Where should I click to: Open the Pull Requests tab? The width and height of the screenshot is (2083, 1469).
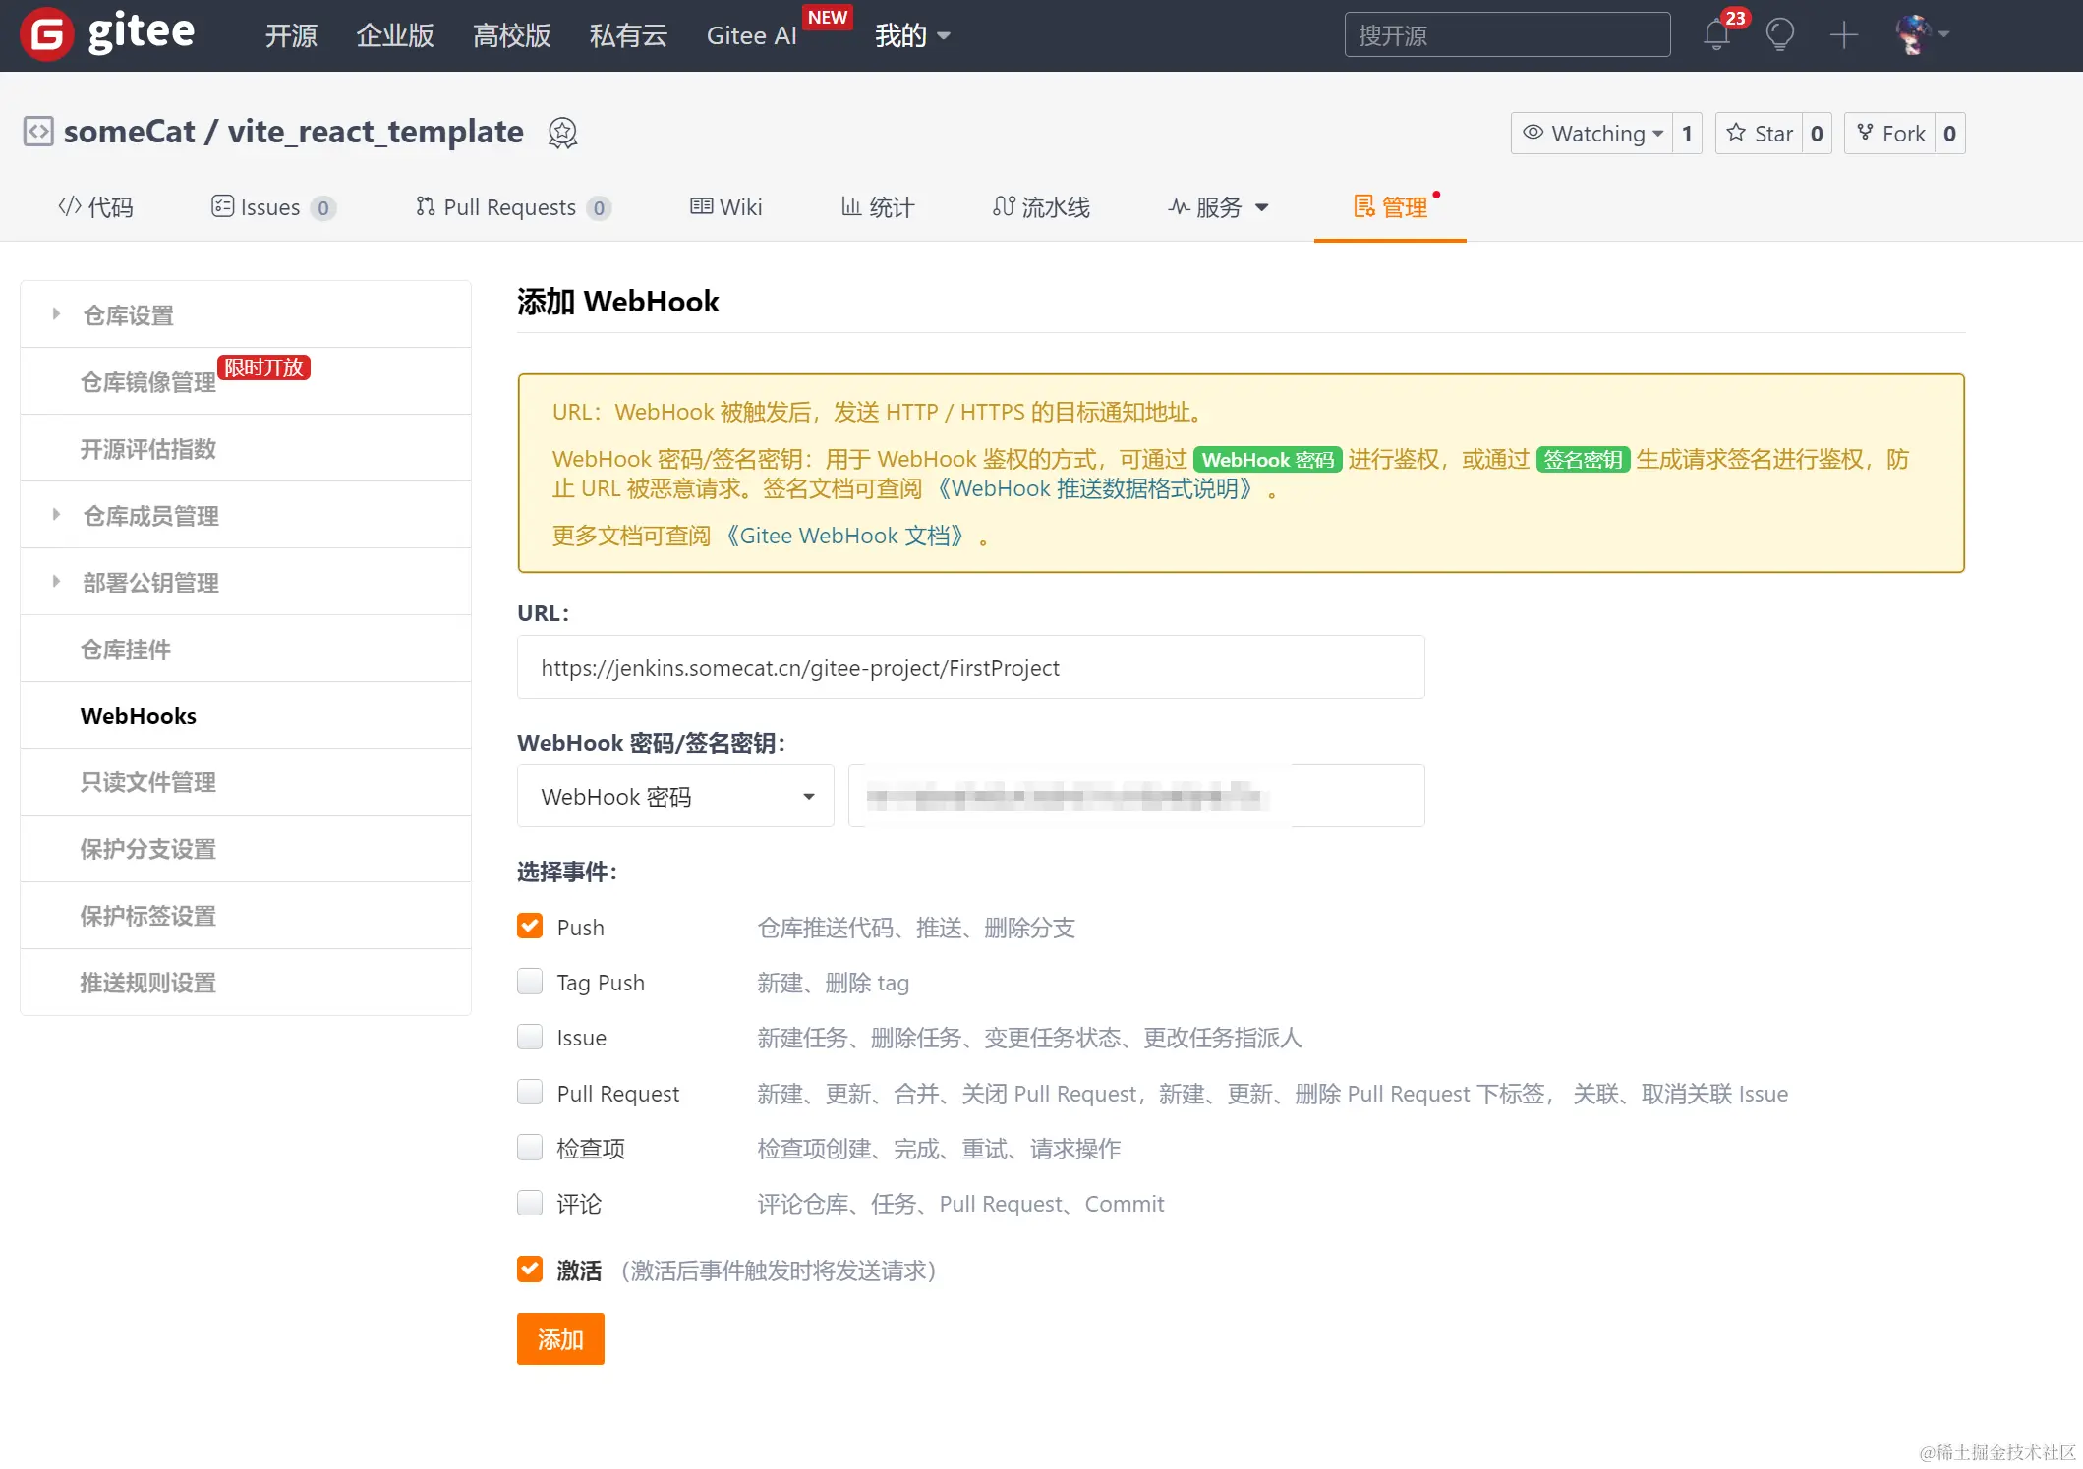(x=509, y=207)
